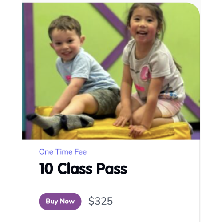Select the One Time Fee label
The image size is (222, 222).
(x=63, y=152)
